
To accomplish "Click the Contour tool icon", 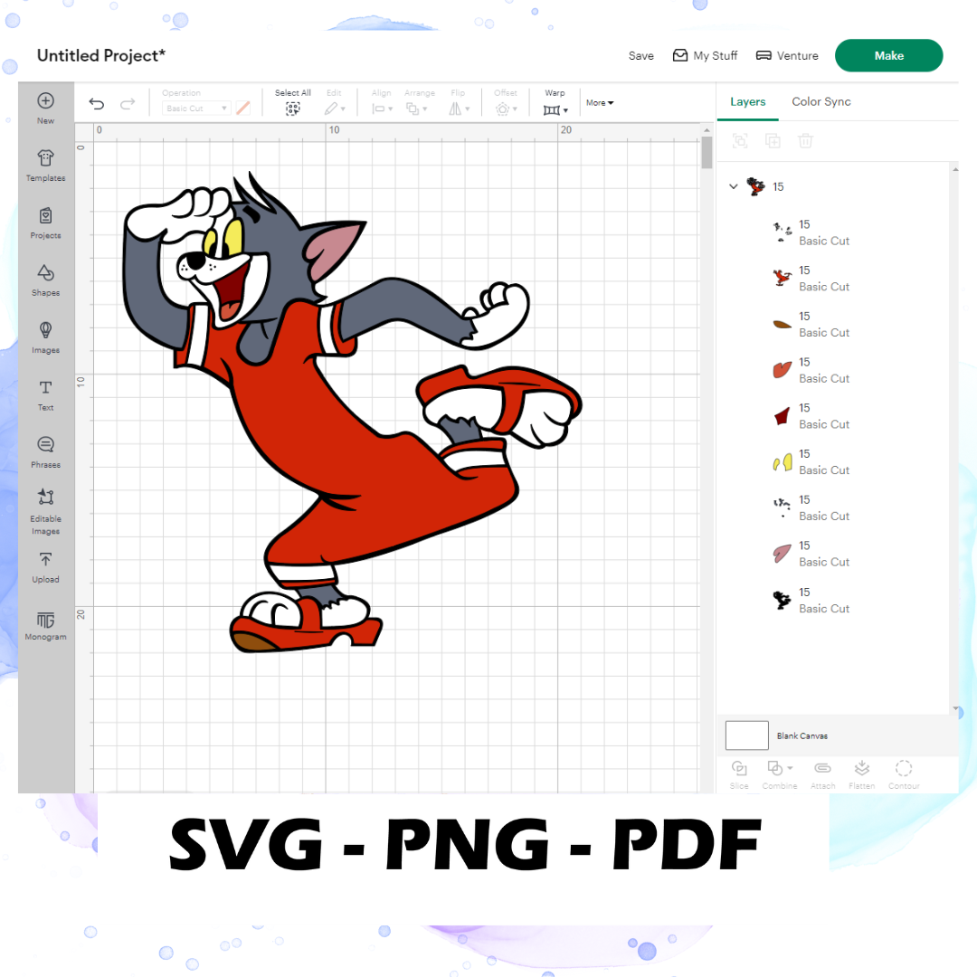I will (904, 768).
